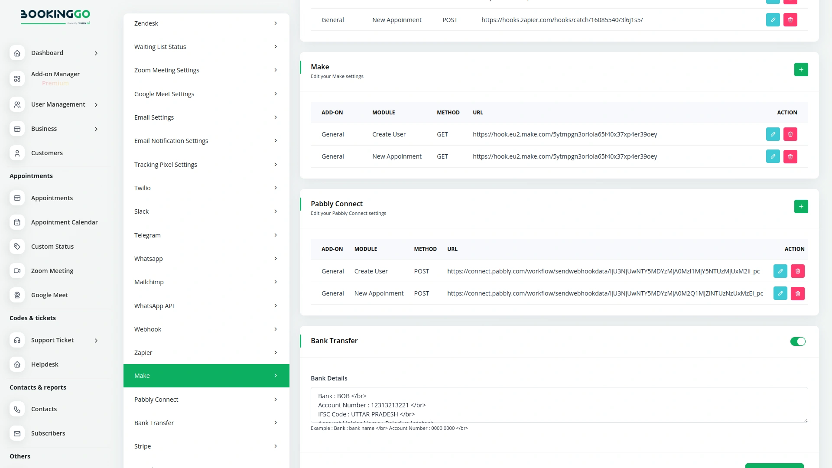832x468 pixels.
Task: Click the edit pencil icon for Create User in Make
Action: (x=773, y=134)
